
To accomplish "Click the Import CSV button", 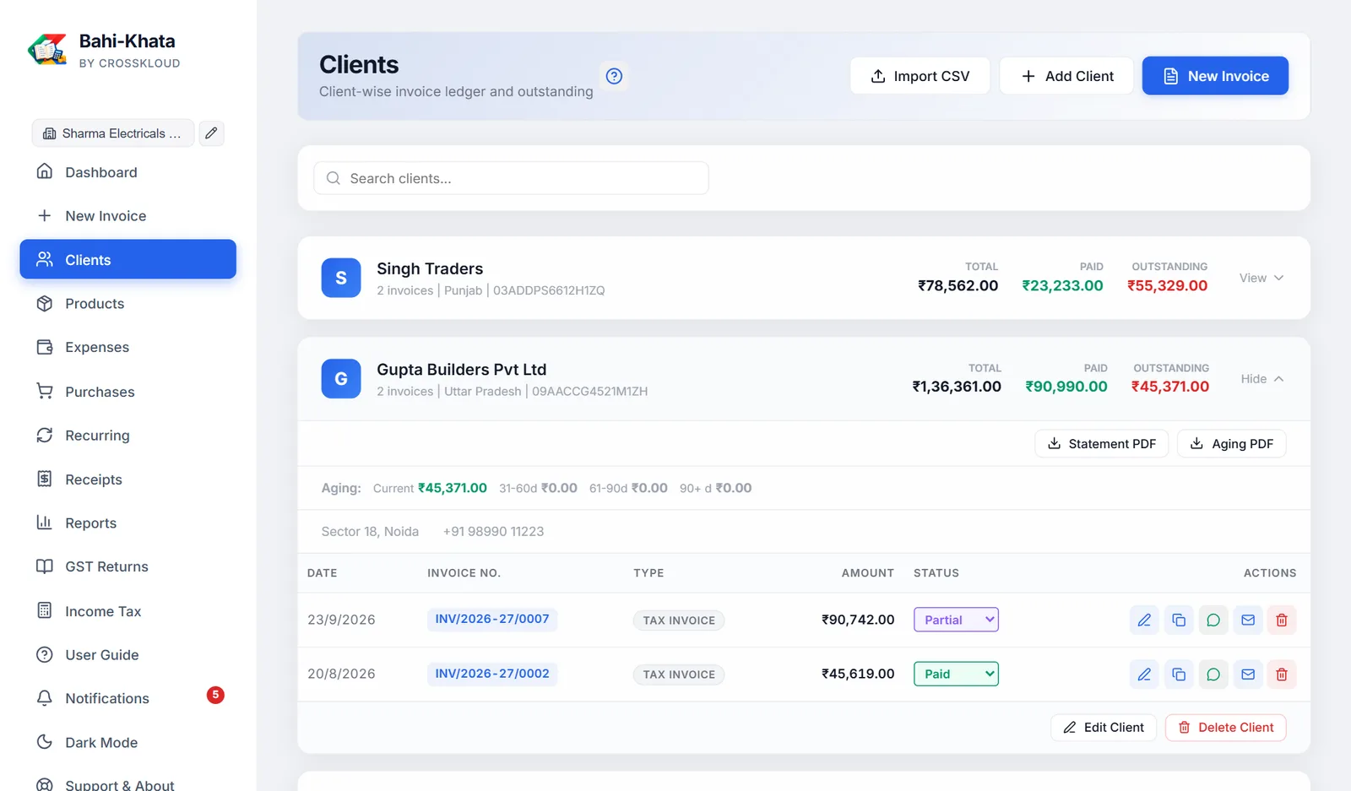I will tap(920, 76).
